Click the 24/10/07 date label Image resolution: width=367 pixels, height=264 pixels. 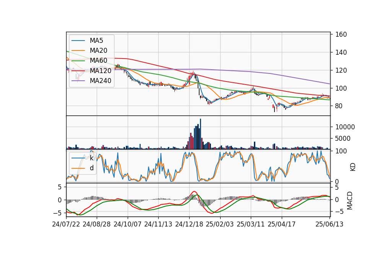click(x=128, y=224)
